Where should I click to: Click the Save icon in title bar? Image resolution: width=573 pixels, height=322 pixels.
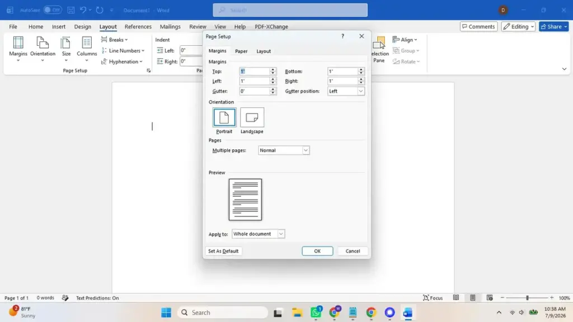click(x=71, y=10)
